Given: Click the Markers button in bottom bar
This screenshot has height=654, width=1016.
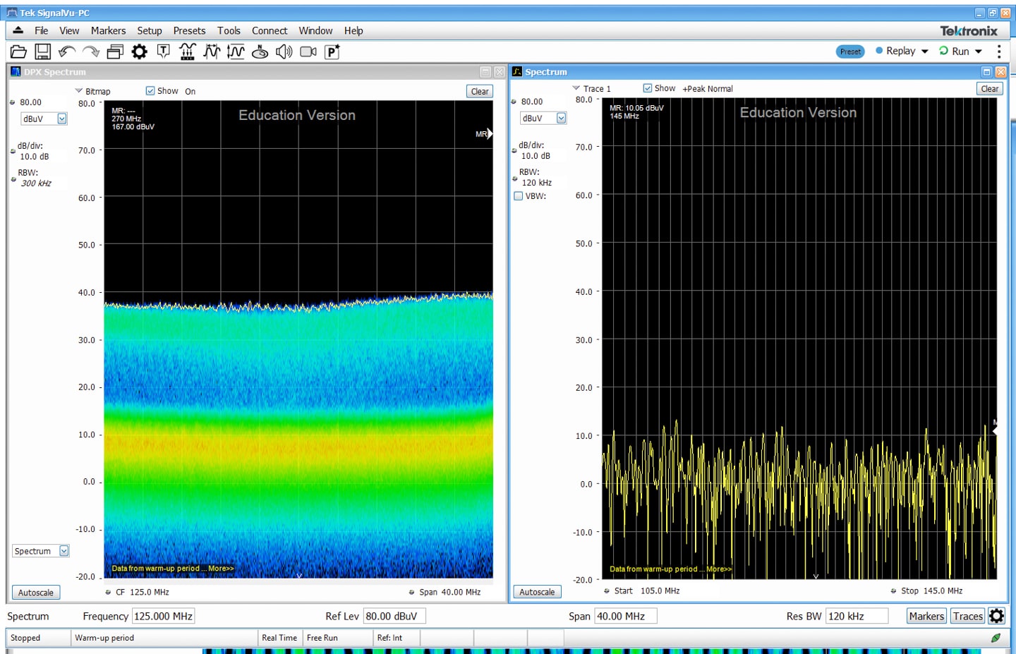Looking at the screenshot, I should pos(926,616).
